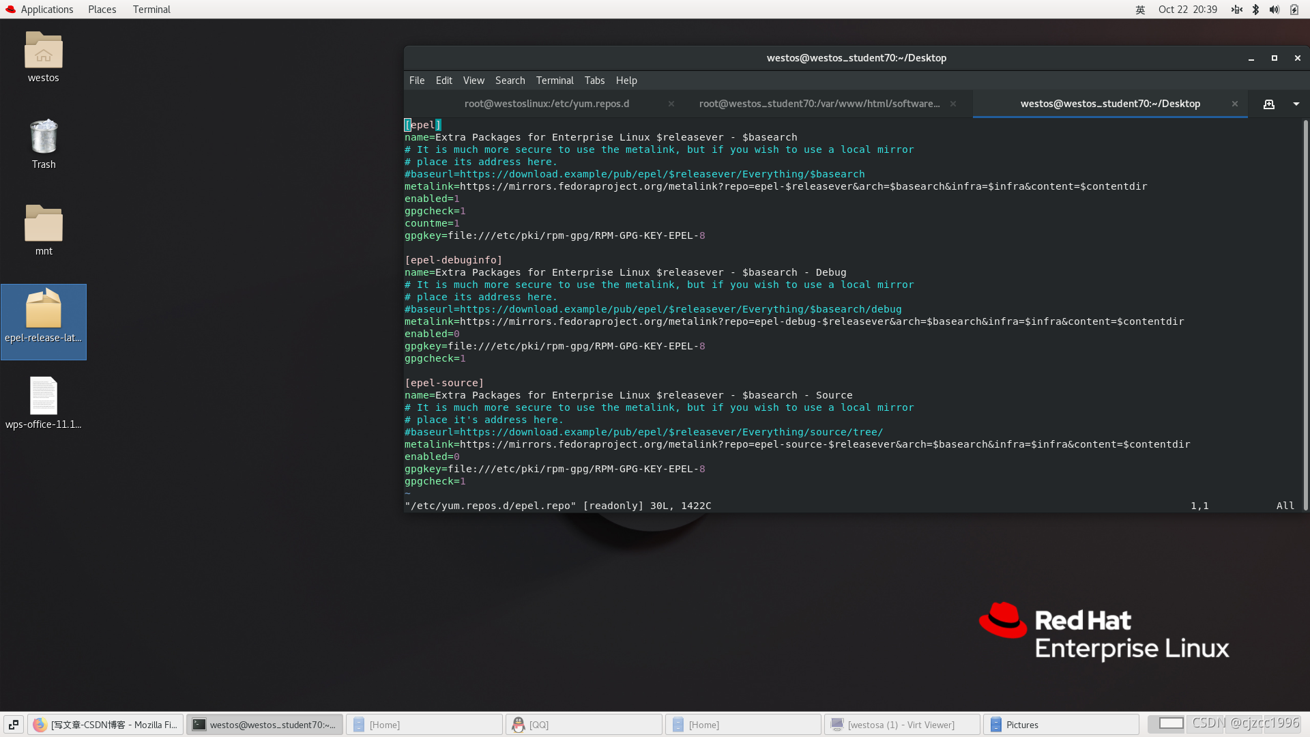Screen dimensions: 1310x737
Task: Click the terminal vertical scrollbar
Action: (1305, 314)
